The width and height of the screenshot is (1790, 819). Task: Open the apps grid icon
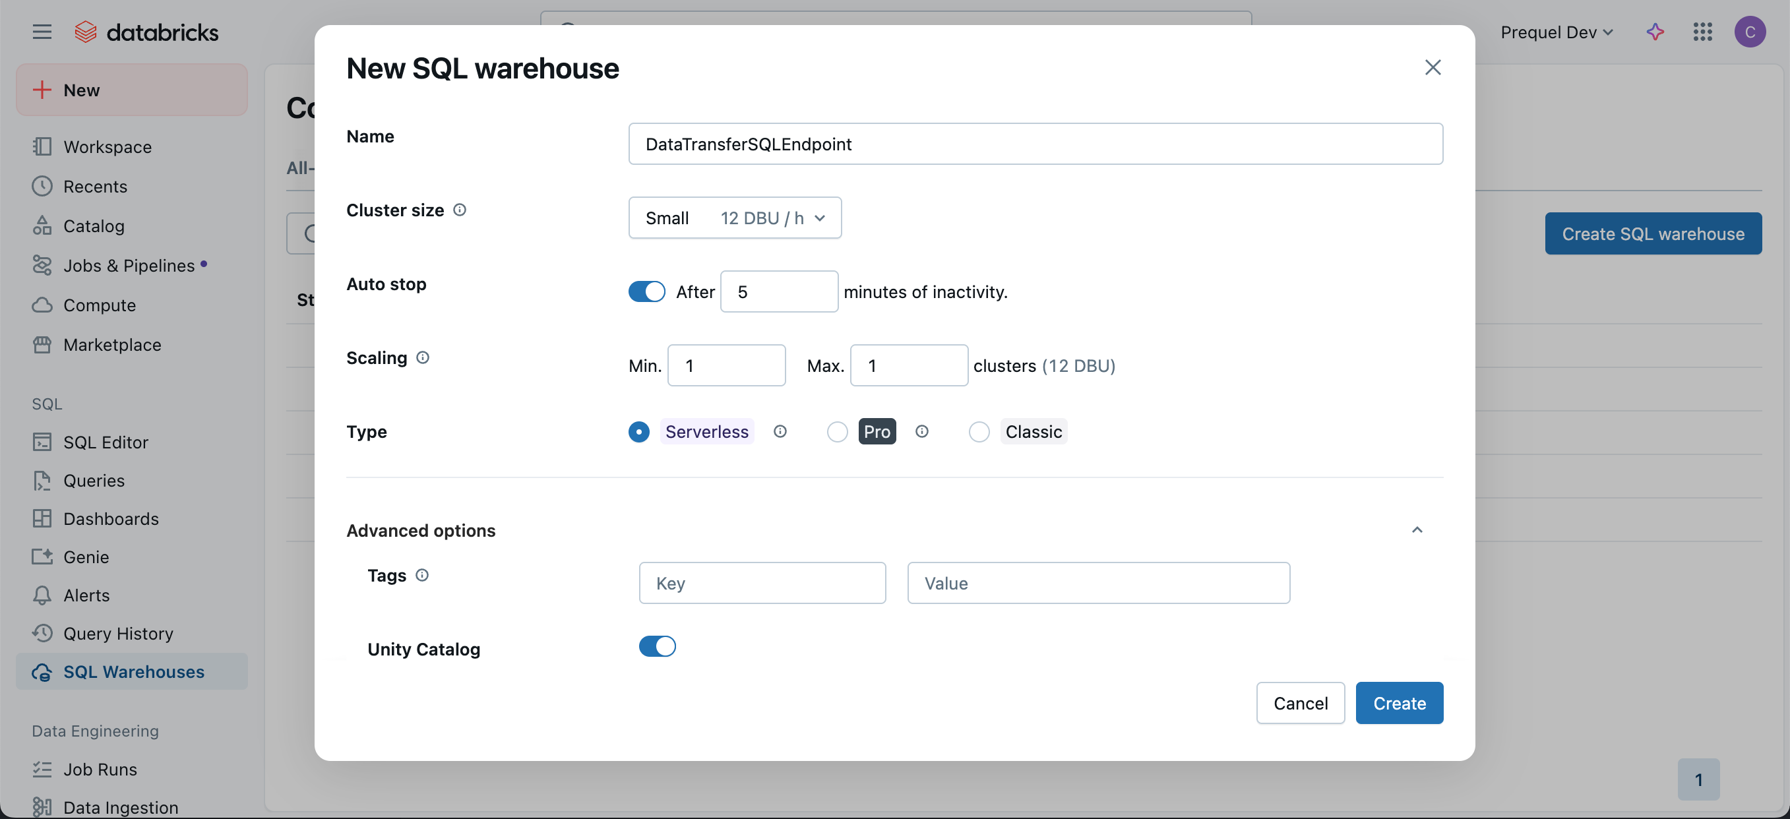coord(1702,32)
